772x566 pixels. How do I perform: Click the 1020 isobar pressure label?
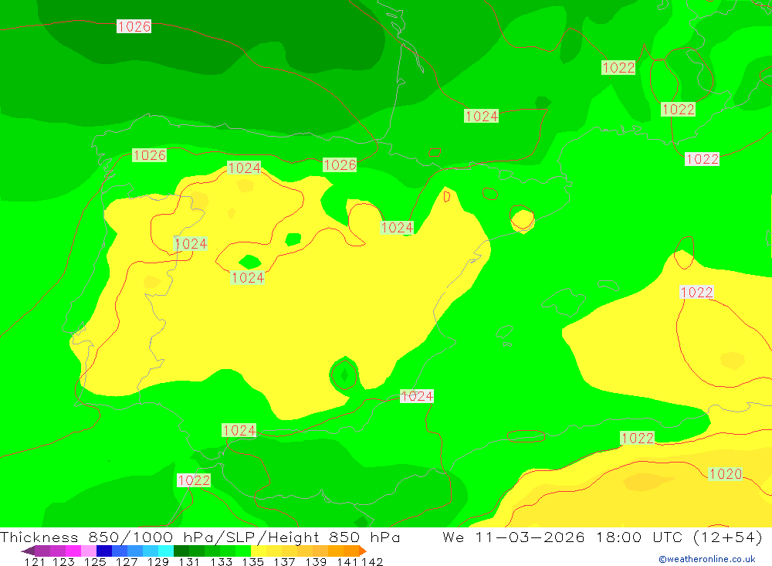(x=725, y=474)
